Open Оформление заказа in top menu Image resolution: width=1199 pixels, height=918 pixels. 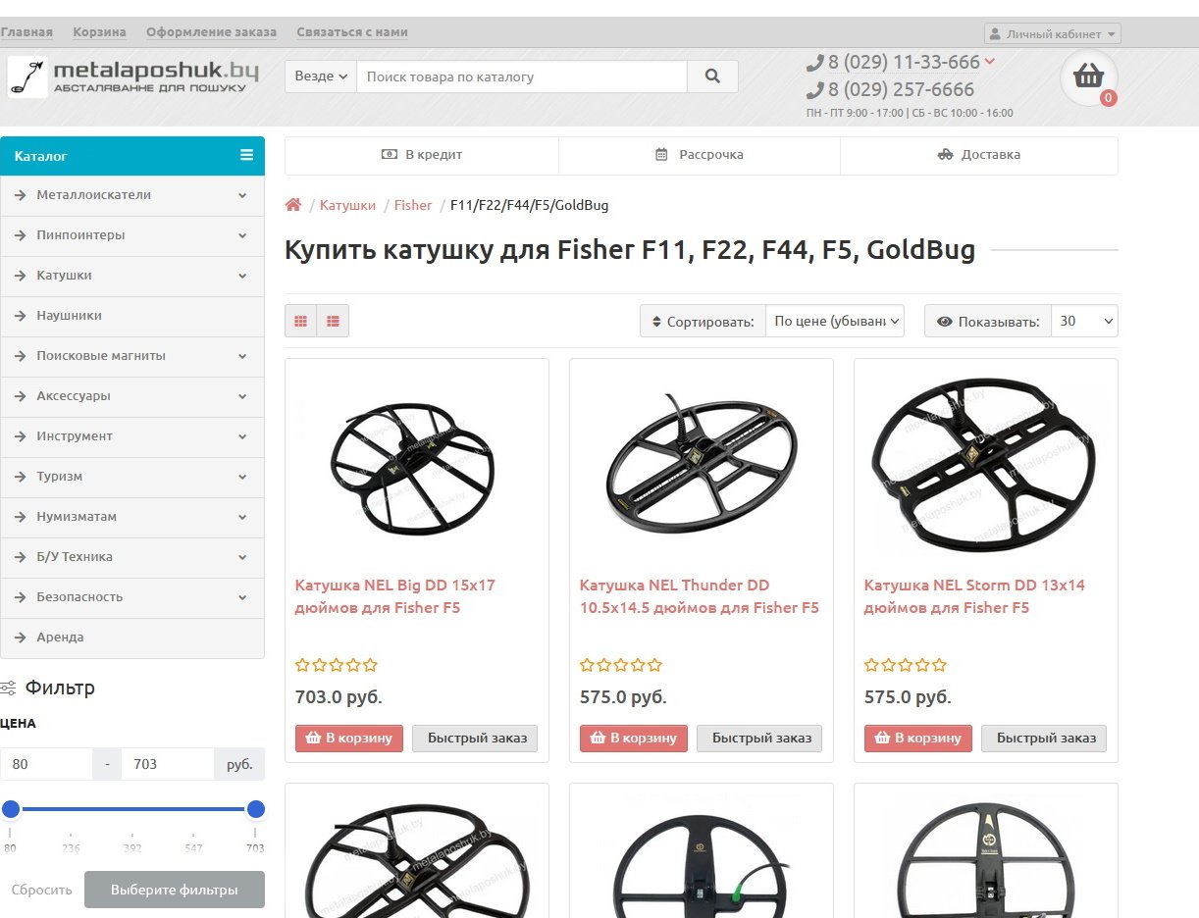coord(211,32)
